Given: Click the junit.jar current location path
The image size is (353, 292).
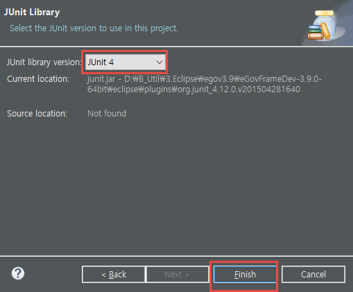Looking at the screenshot, I should 205,84.
